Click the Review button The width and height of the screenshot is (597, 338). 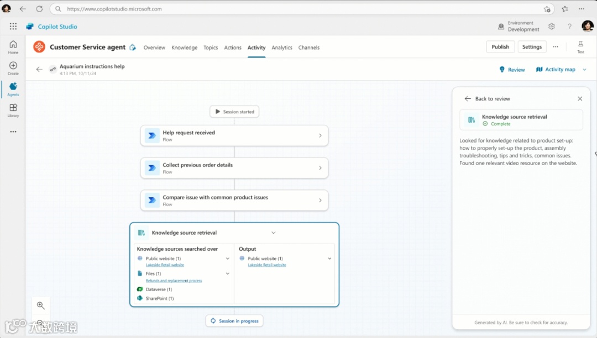pos(512,70)
